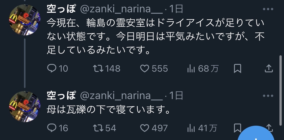This screenshot has width=284, height=140.
Task: Open profile picture of the second tweet
Action: (25, 106)
